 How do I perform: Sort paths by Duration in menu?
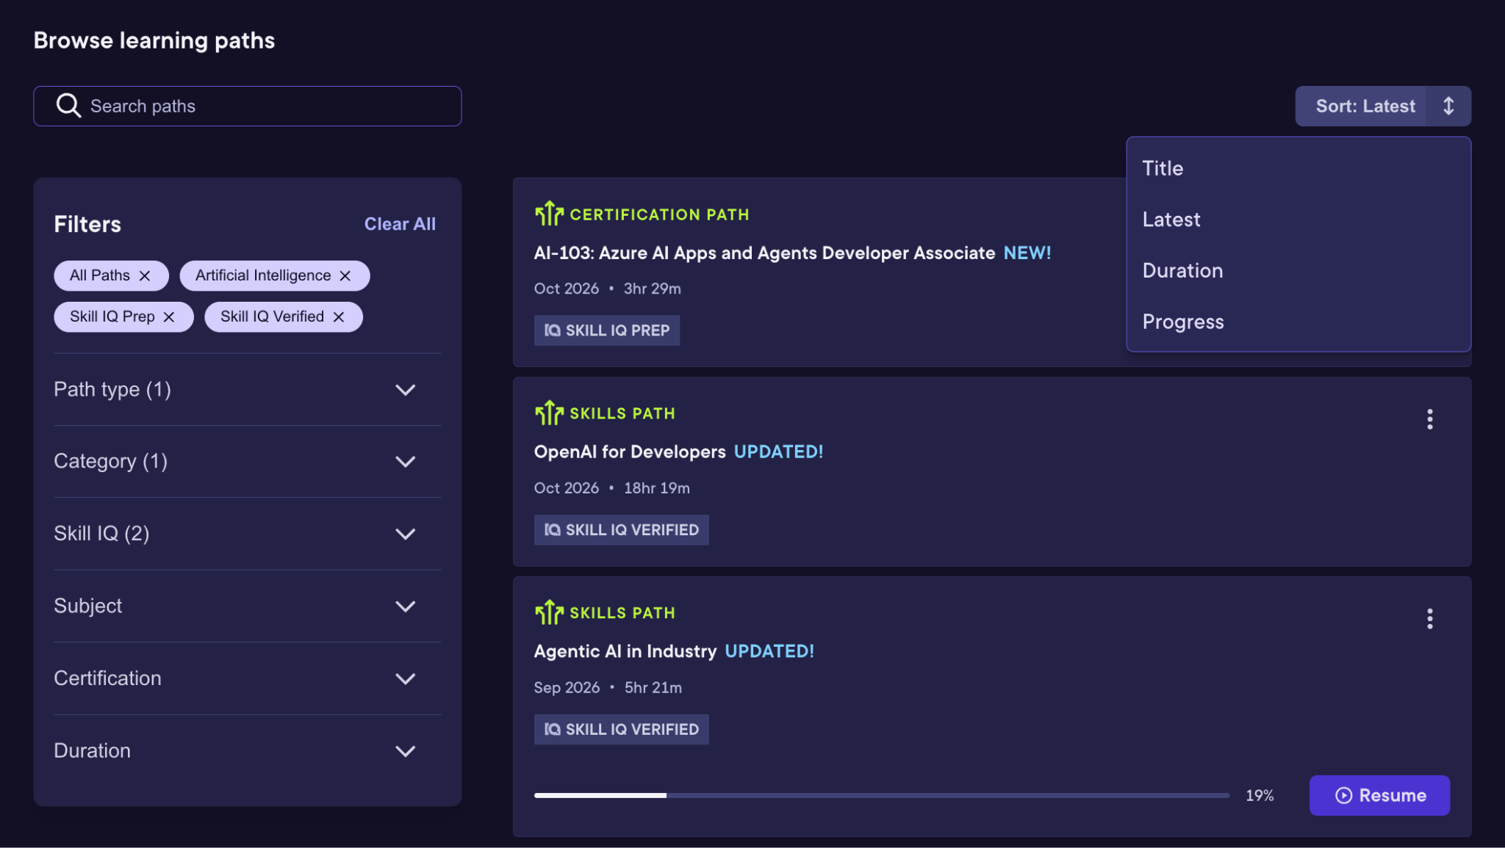(1299, 271)
